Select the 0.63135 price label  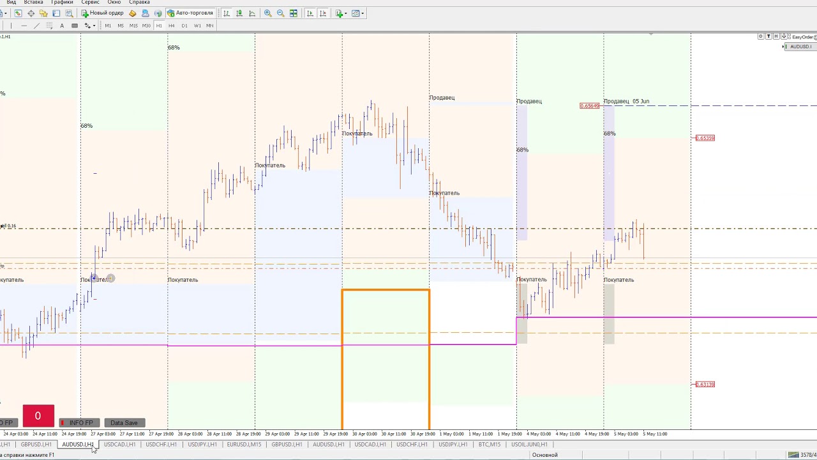coord(705,385)
